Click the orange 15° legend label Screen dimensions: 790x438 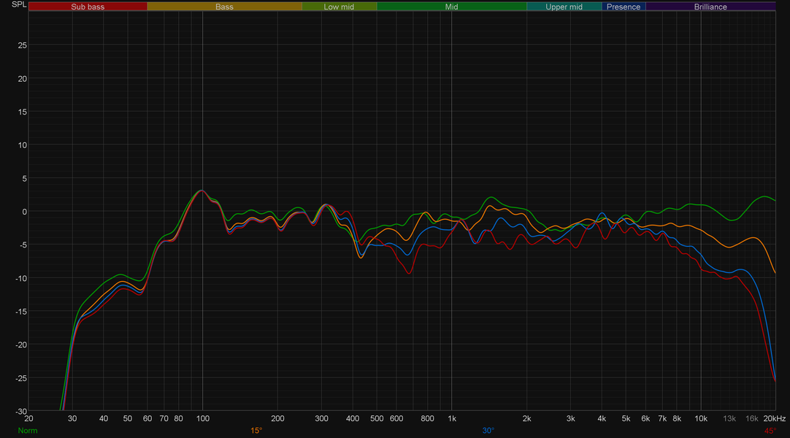(256, 431)
